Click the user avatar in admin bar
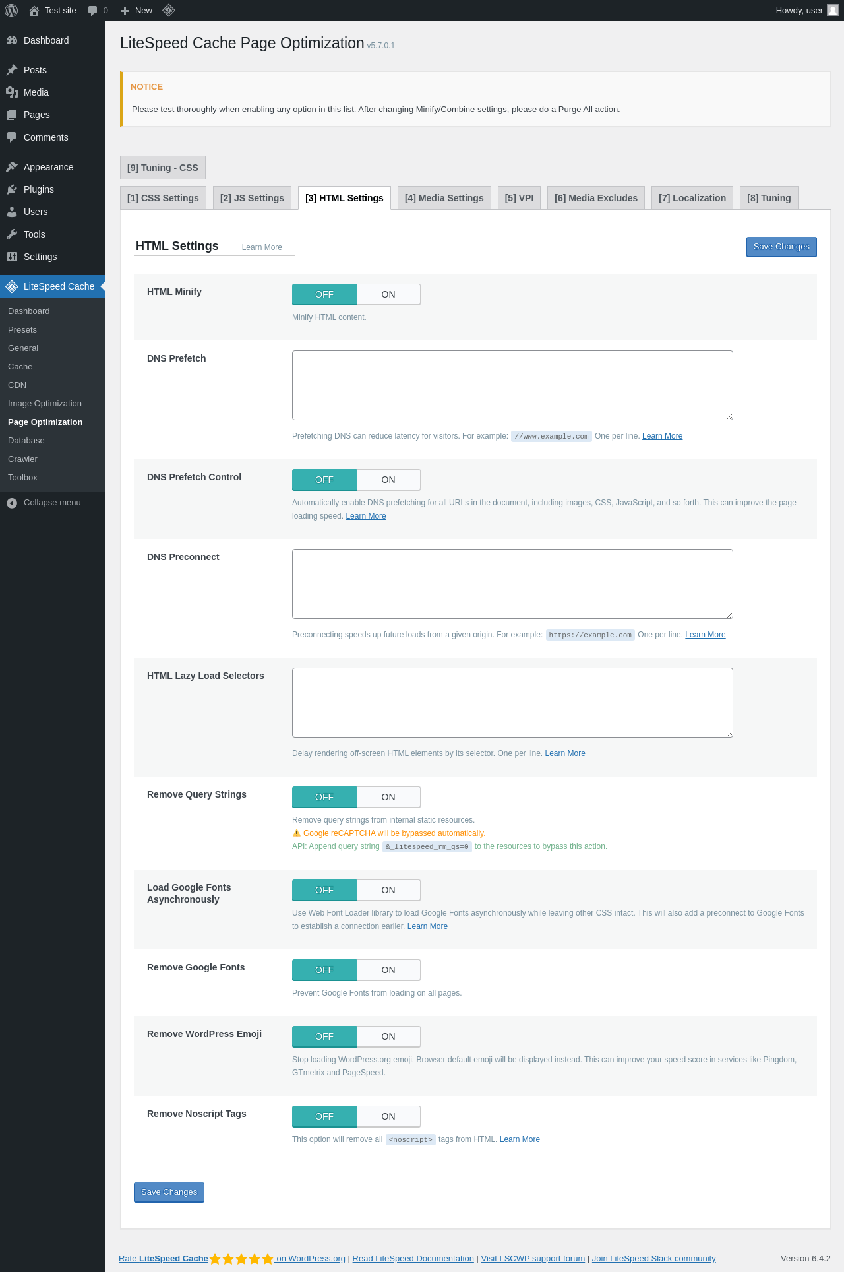This screenshot has height=1272, width=844. (833, 11)
